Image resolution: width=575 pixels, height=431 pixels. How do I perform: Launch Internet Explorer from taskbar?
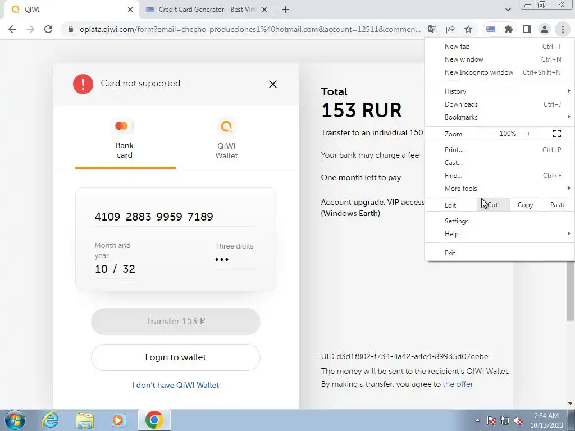(x=50, y=420)
